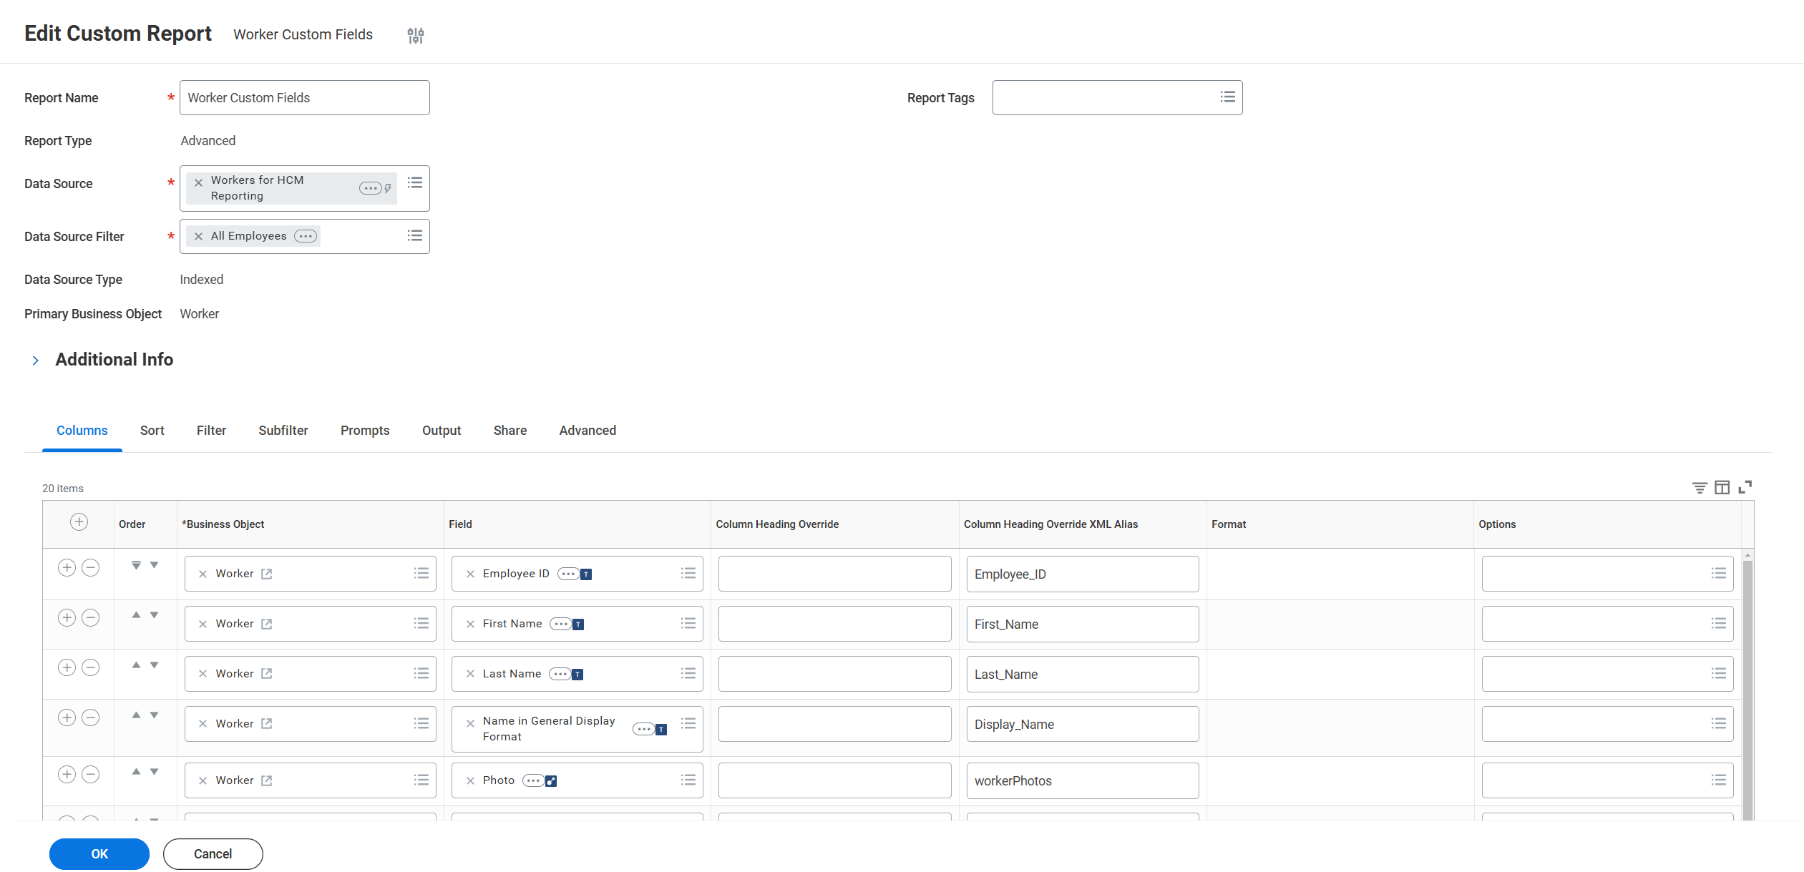This screenshot has height=872, width=1804.
Task: Click the grid filter icon above table
Action: [x=1699, y=488]
